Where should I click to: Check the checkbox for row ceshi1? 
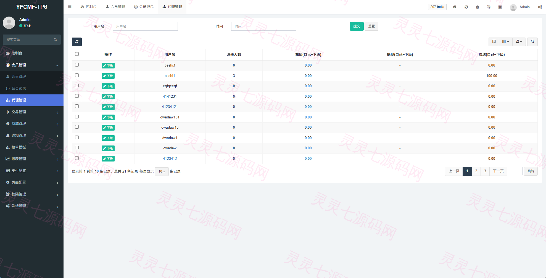77,75
